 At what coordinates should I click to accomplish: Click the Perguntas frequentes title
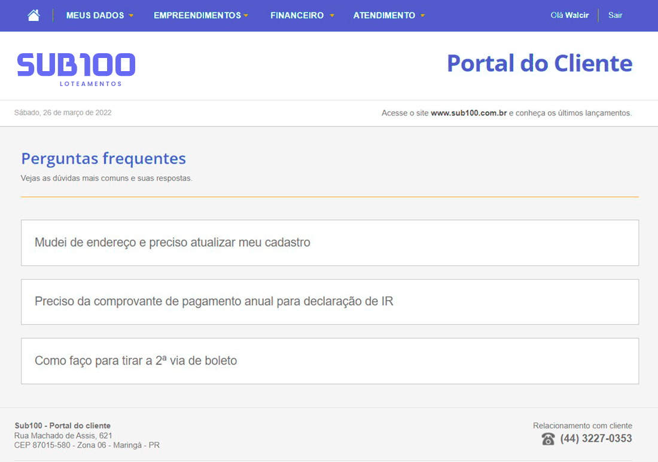point(103,158)
